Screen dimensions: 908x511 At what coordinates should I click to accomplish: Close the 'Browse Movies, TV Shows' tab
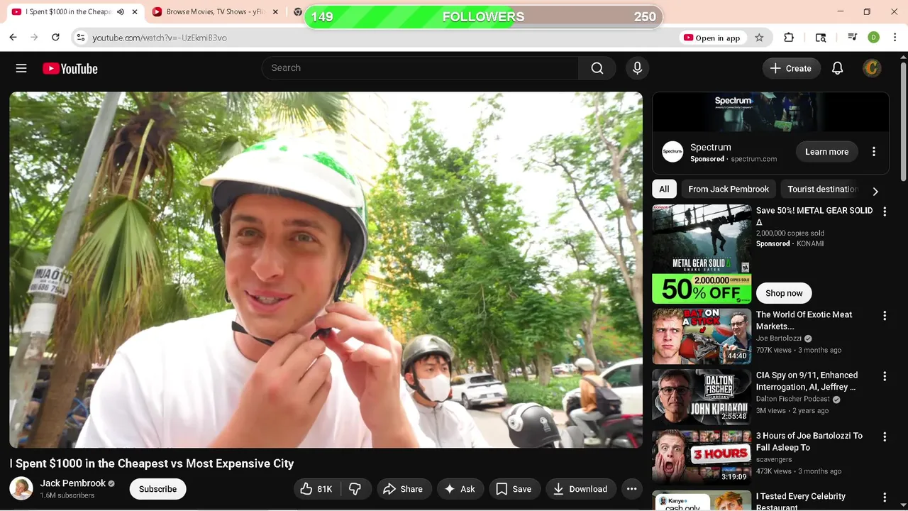tap(275, 12)
